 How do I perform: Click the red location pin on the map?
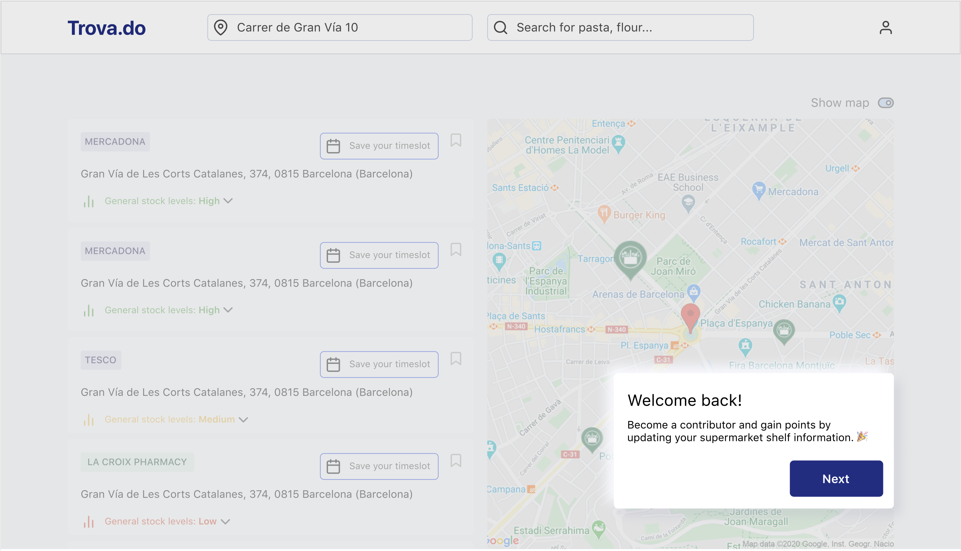pyautogui.click(x=690, y=318)
